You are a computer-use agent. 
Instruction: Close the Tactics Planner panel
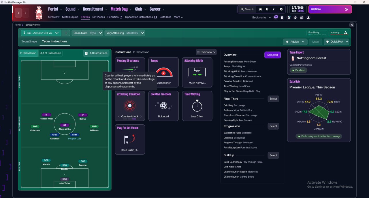(351, 25)
